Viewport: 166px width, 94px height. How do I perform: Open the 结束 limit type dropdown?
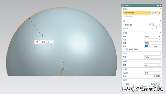coord(153,43)
